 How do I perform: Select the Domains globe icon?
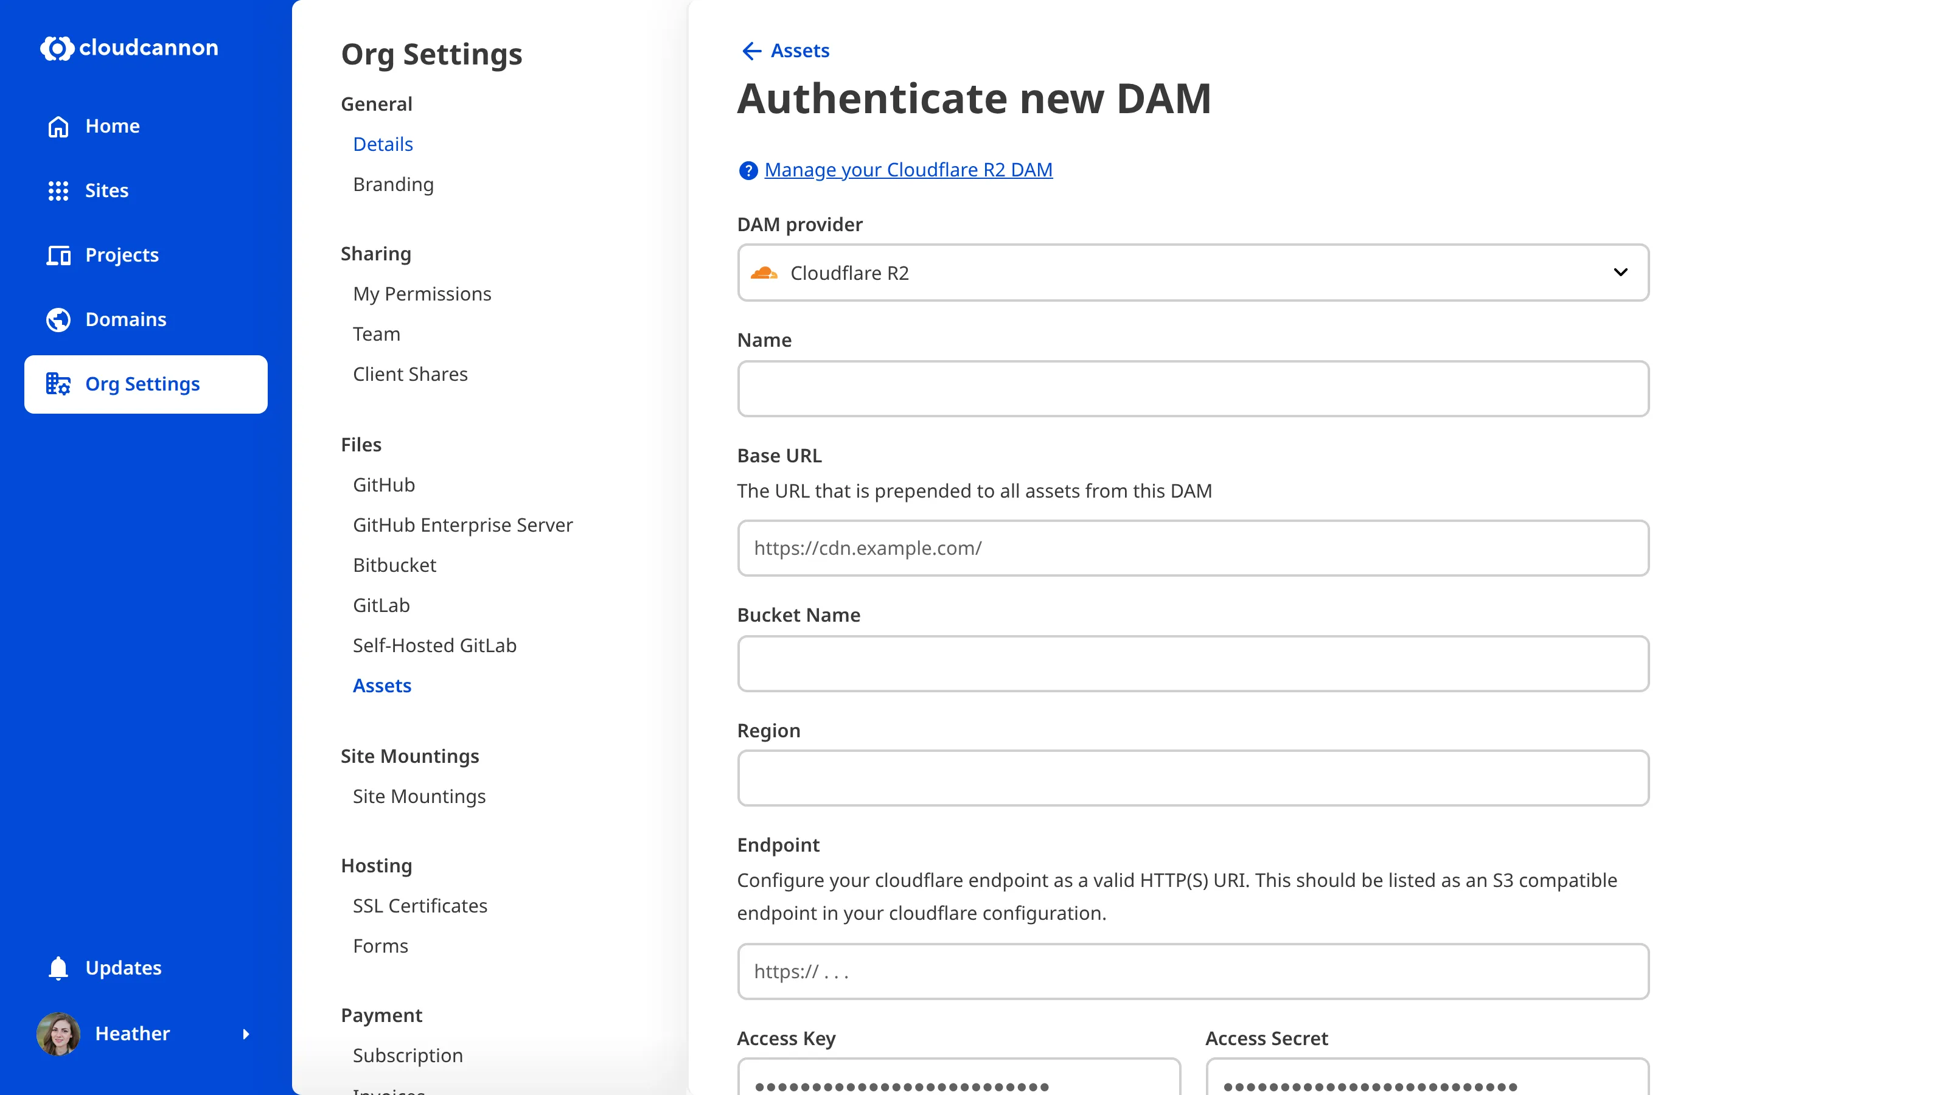(58, 319)
